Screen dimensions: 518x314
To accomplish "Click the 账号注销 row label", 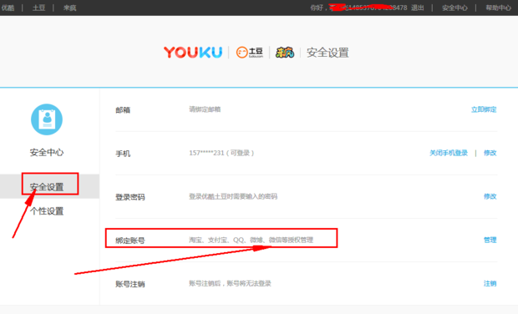I will pyautogui.click(x=129, y=284).
